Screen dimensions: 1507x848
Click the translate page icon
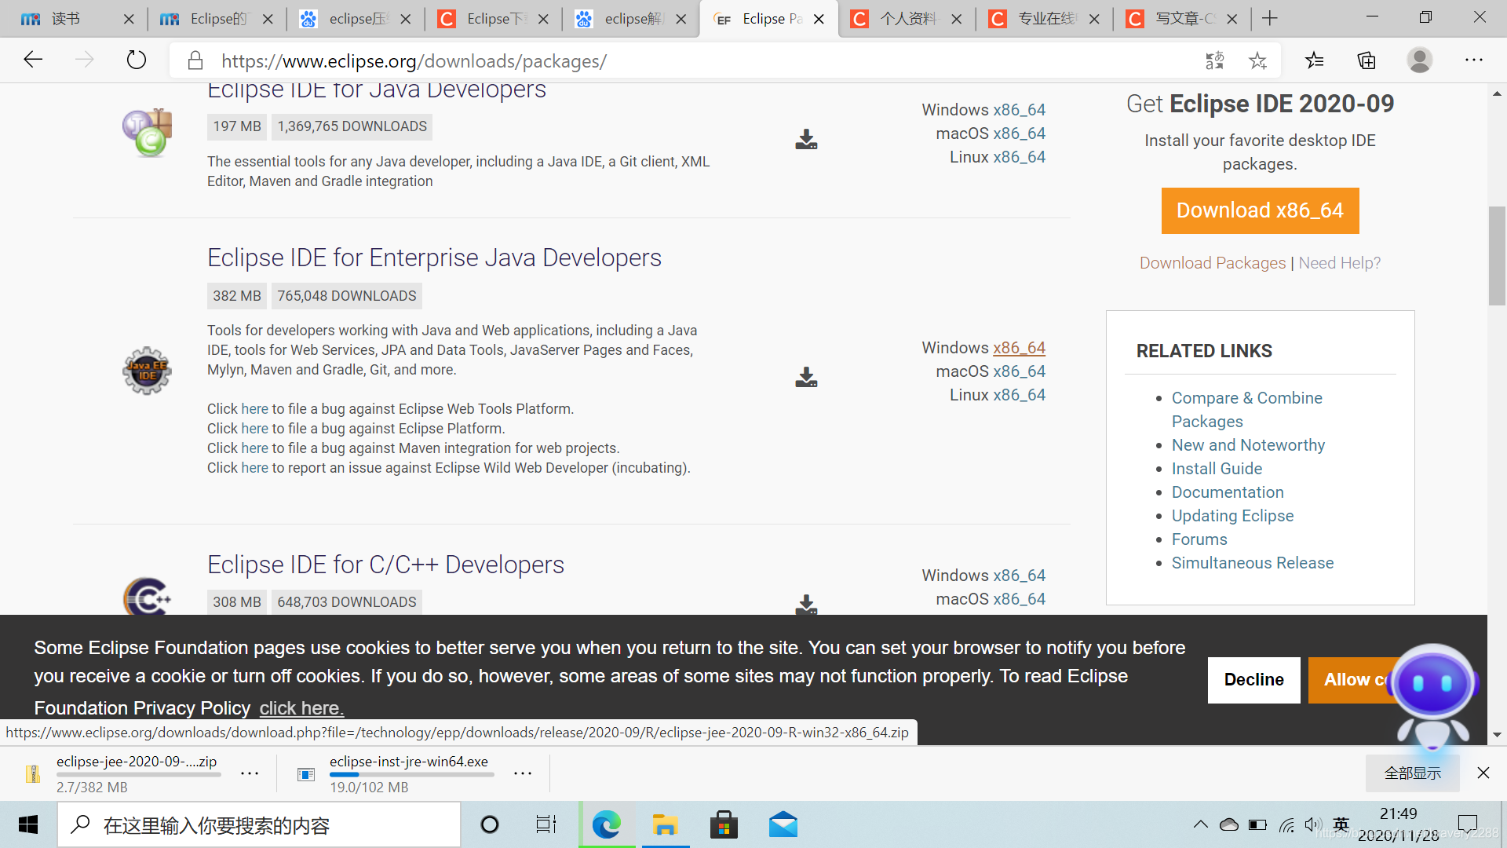pyautogui.click(x=1214, y=60)
